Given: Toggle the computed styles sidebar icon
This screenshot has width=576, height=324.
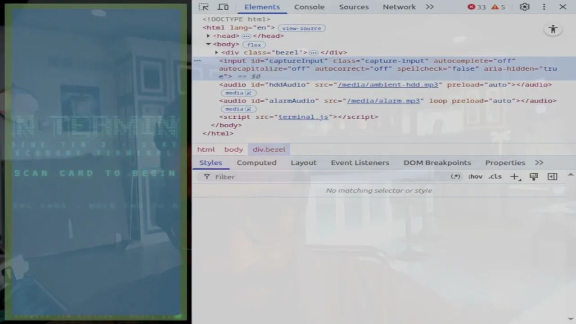Looking at the screenshot, I should click(x=552, y=176).
